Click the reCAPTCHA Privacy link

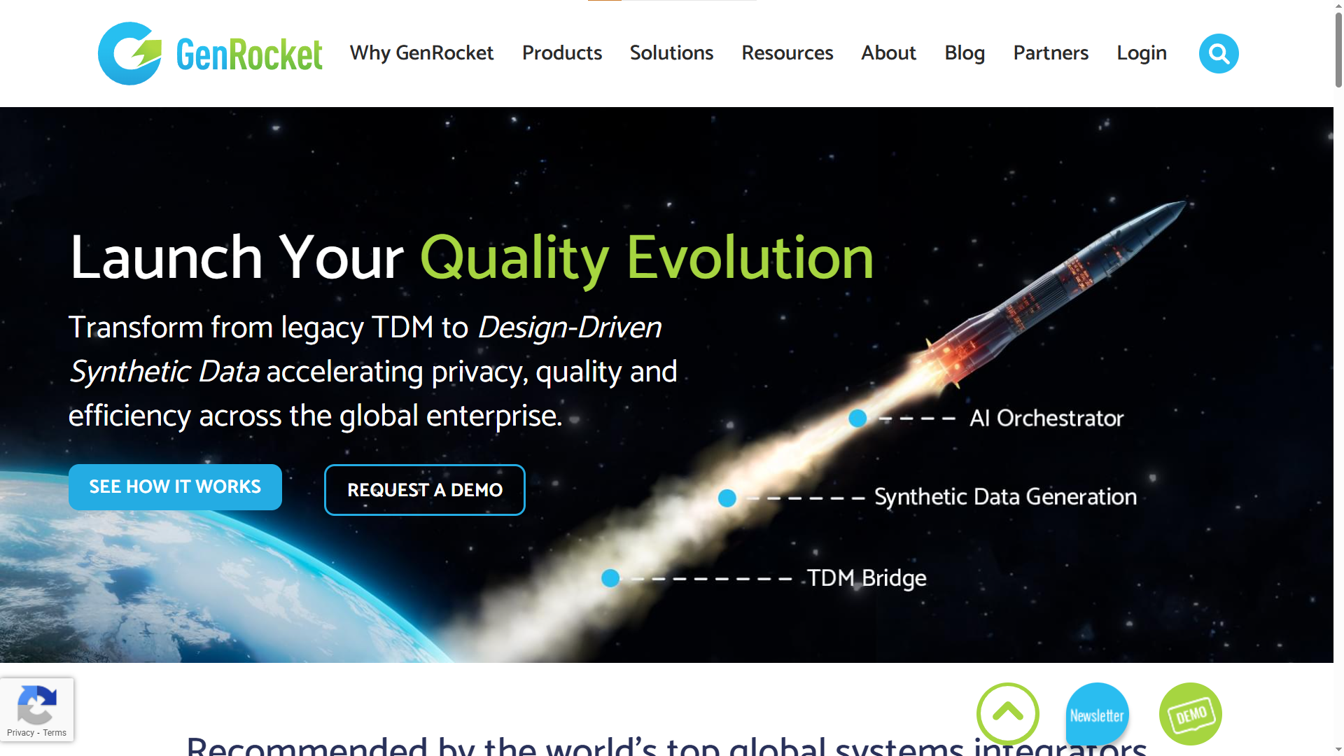click(20, 733)
